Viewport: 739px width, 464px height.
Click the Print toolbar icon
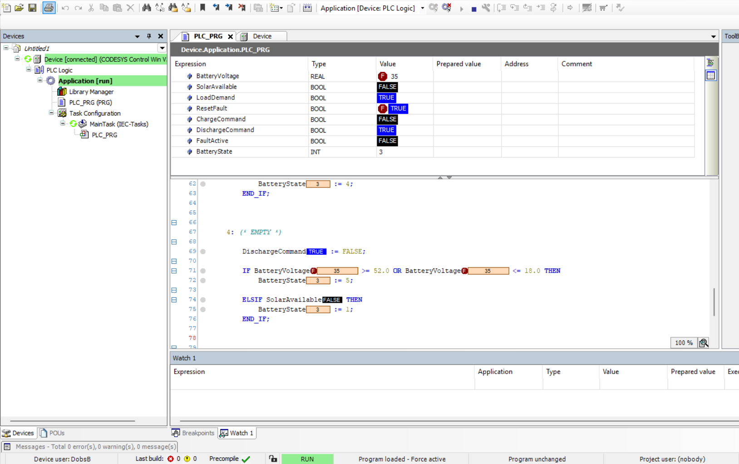coord(49,8)
